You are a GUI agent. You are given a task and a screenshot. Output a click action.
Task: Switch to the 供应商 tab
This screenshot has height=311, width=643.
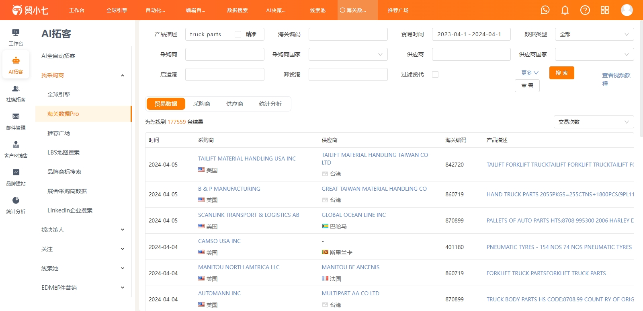pos(235,104)
